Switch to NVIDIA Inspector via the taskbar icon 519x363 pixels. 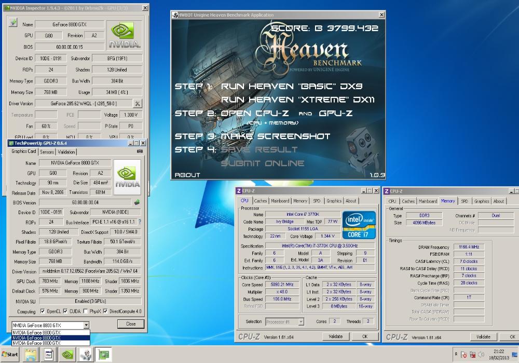coord(67,355)
